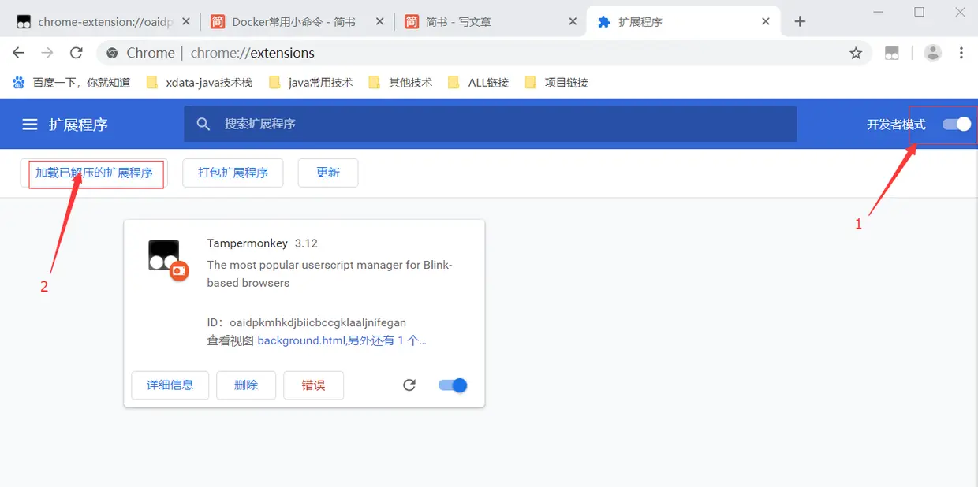Image resolution: width=978 pixels, height=487 pixels.
Task: Click the Tampermonkey extension icon thumbnail
Action: pos(164,254)
